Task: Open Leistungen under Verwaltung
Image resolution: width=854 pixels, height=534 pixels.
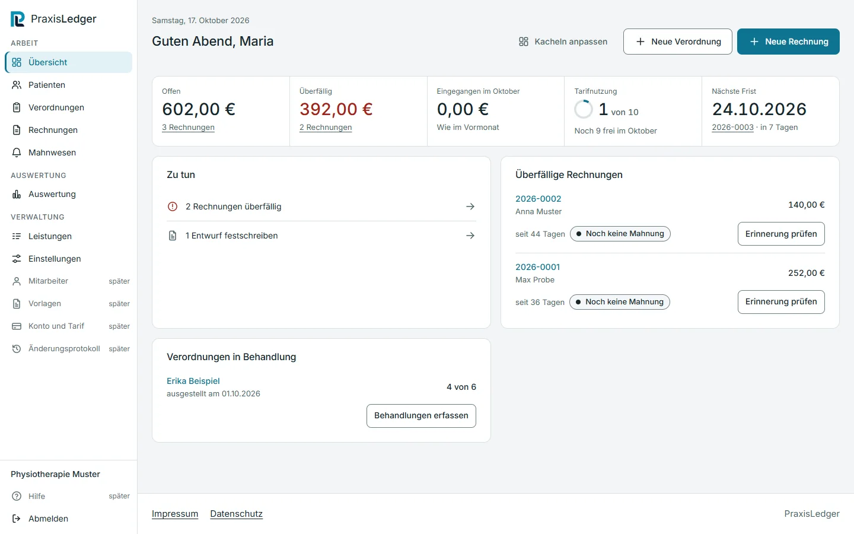Action: click(69, 236)
